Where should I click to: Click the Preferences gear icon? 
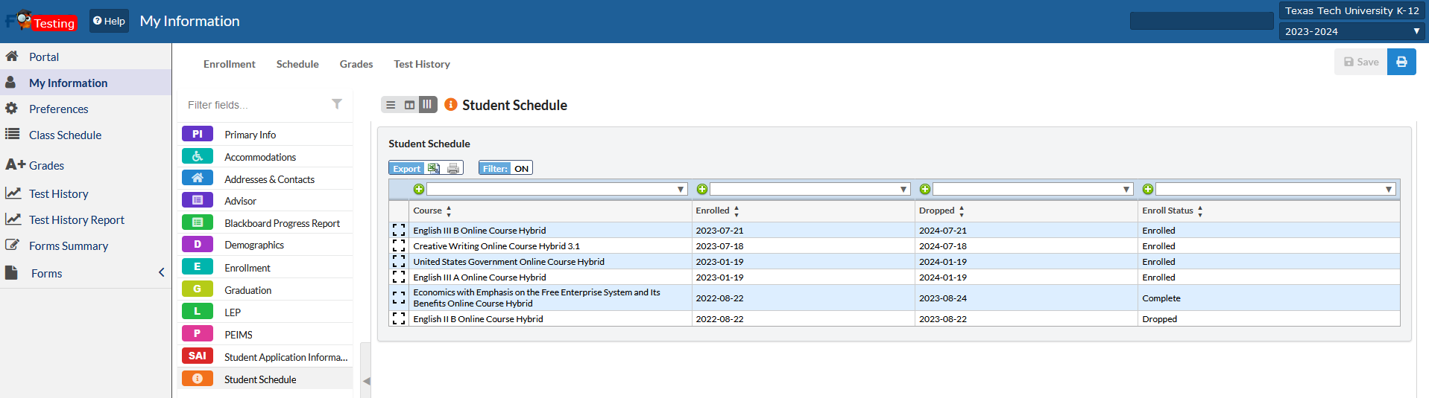11,108
